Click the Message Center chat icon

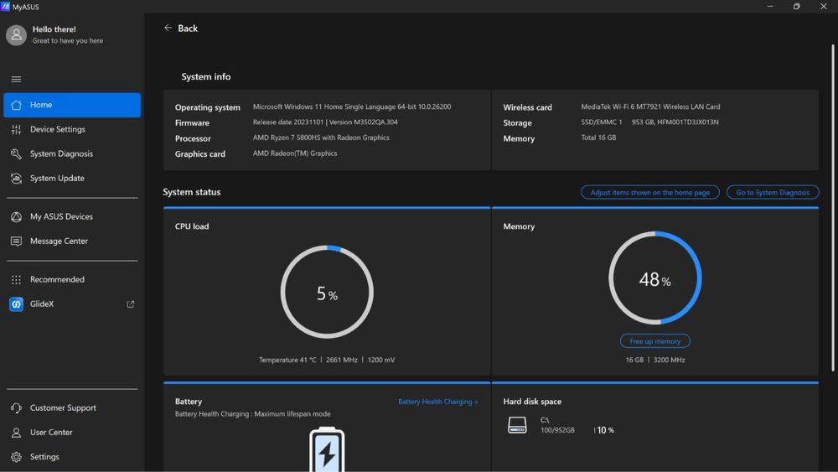click(x=16, y=241)
